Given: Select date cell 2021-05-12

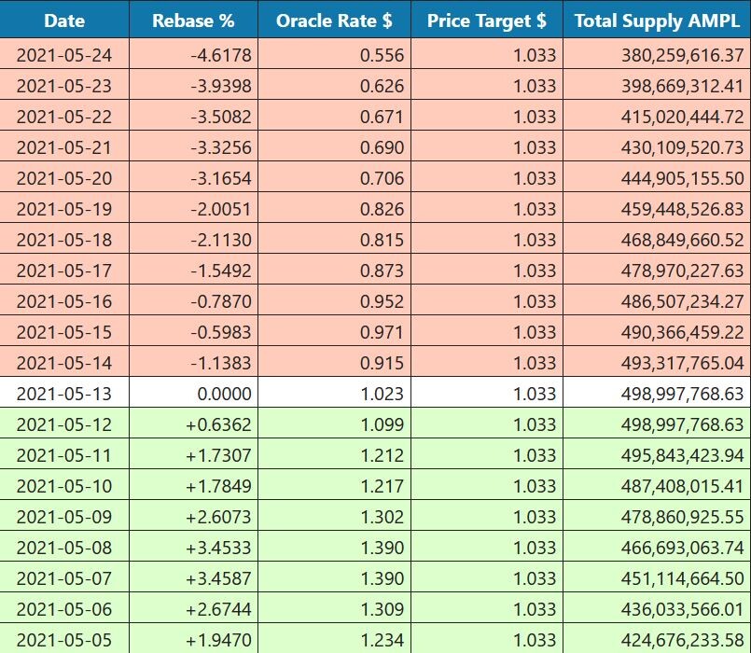Looking at the screenshot, I should tap(64, 424).
